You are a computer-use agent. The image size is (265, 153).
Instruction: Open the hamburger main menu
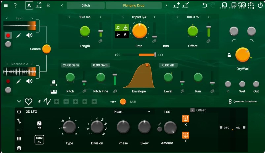[x=6, y=5]
